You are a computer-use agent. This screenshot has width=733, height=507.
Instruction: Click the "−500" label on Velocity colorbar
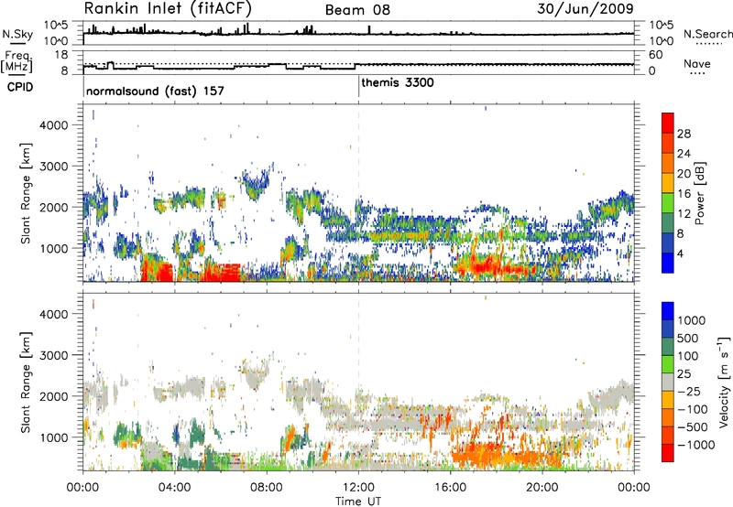pos(693,427)
